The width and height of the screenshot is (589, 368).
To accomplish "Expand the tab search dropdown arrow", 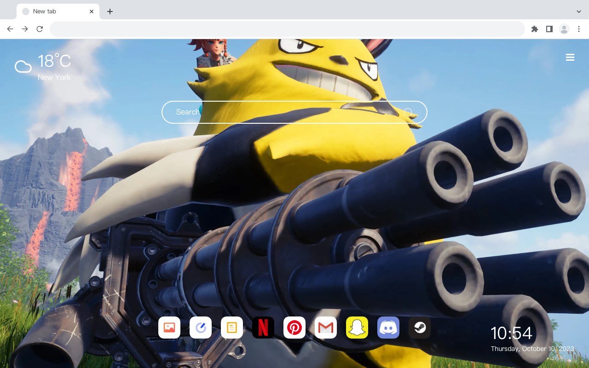I will 579,11.
